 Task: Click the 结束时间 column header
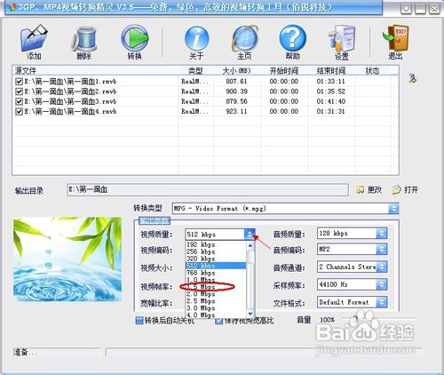click(331, 71)
